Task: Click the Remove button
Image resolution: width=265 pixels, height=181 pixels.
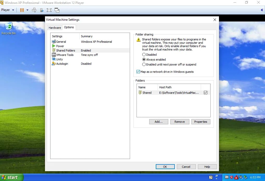Action: (x=180, y=122)
